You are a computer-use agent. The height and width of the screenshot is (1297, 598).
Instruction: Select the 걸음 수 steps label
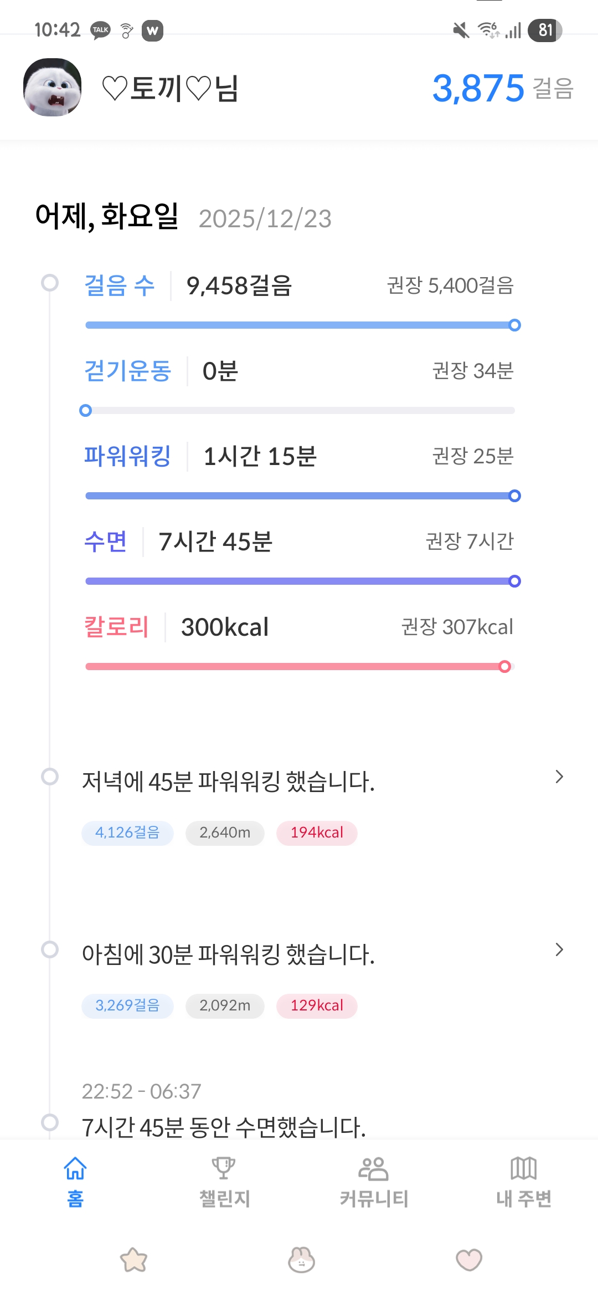[119, 286]
